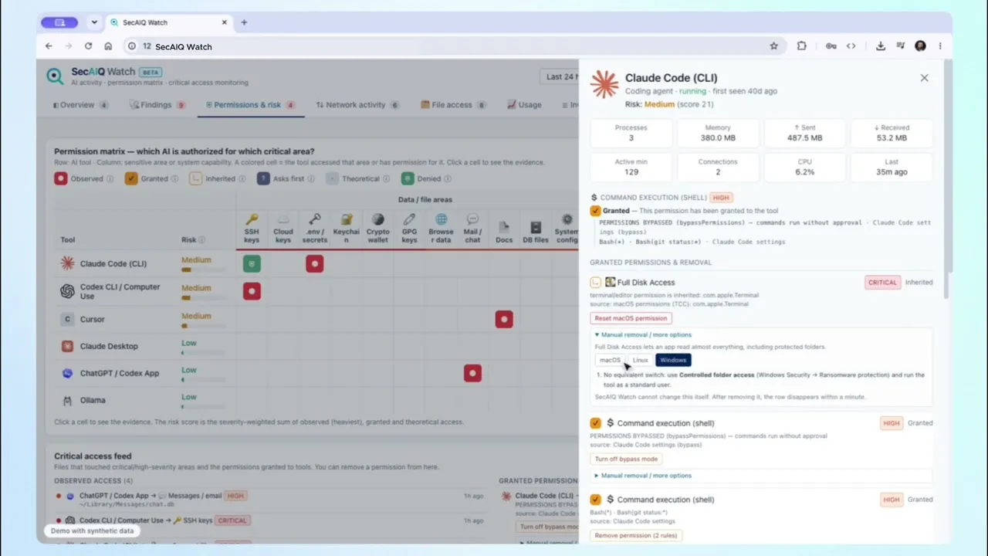The image size is (988, 556).
Task: Click Codex CLI red Observed SSH keys cell
Action: pos(252,291)
